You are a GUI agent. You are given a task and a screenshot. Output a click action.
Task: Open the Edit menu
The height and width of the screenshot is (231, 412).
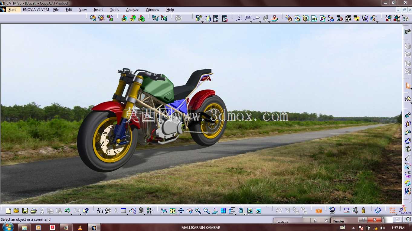click(x=69, y=10)
